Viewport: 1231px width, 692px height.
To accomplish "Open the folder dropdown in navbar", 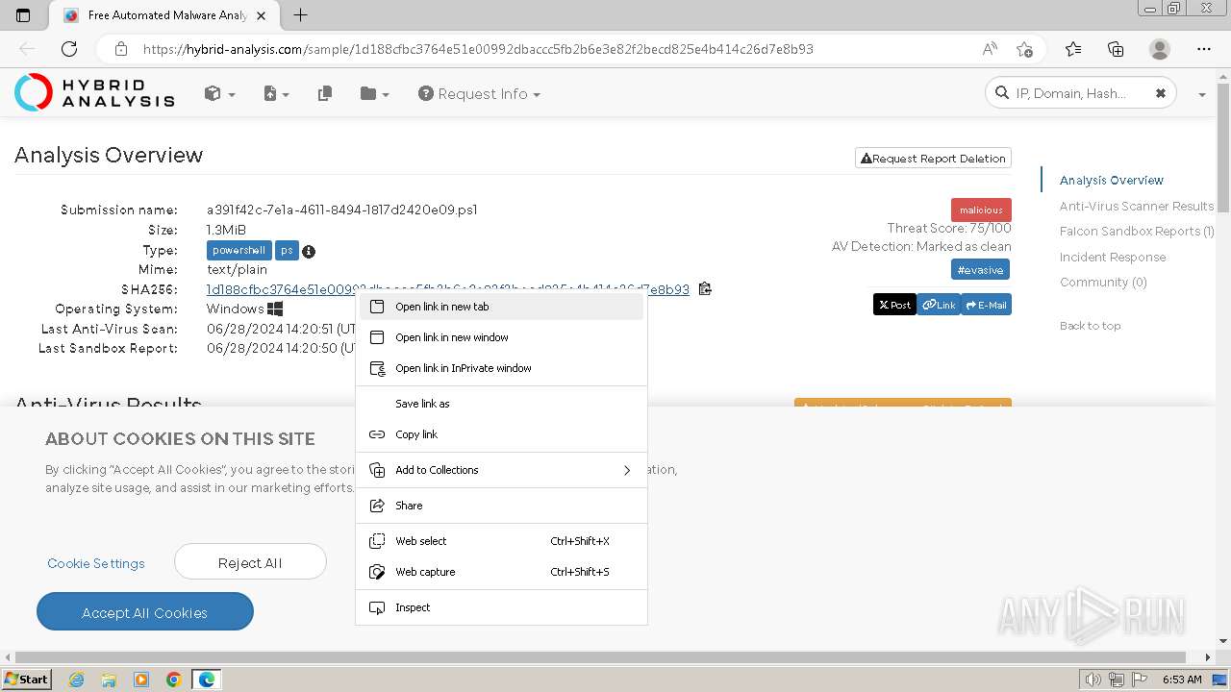I will pos(374,93).
